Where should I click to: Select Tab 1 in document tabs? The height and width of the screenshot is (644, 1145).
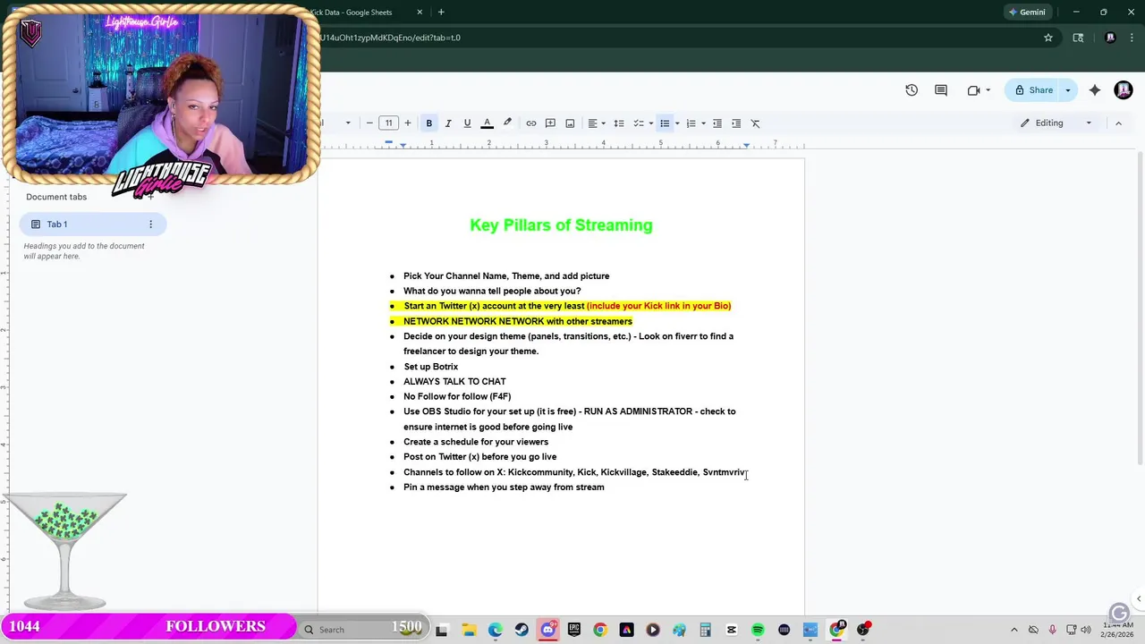(93, 225)
